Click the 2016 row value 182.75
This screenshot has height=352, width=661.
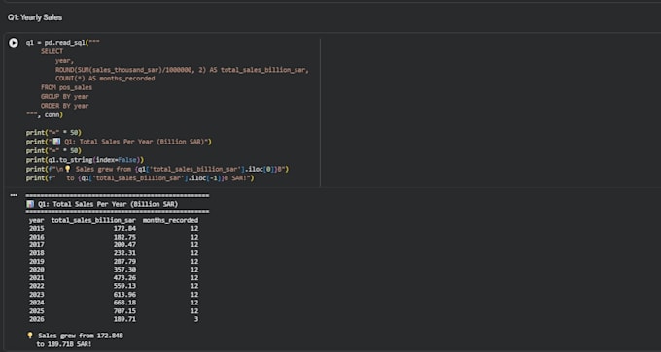point(124,237)
